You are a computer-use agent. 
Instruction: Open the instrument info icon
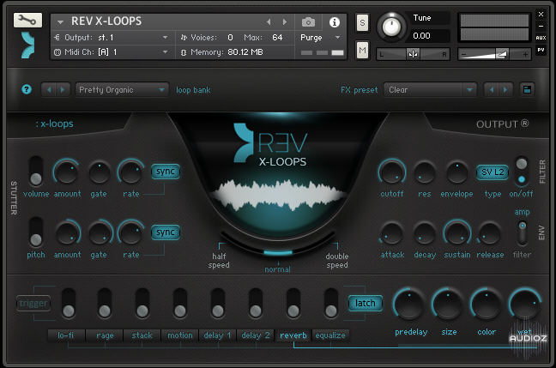pyautogui.click(x=334, y=22)
